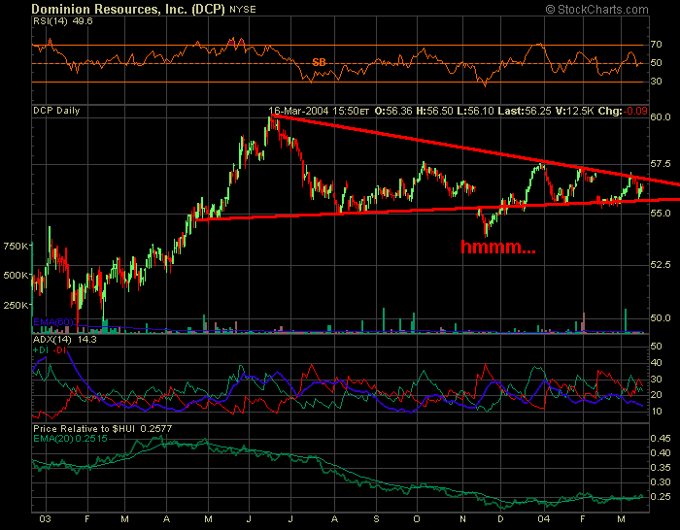Click the high value 'H:56.50'
The width and height of the screenshot is (680, 530).
click(x=434, y=111)
